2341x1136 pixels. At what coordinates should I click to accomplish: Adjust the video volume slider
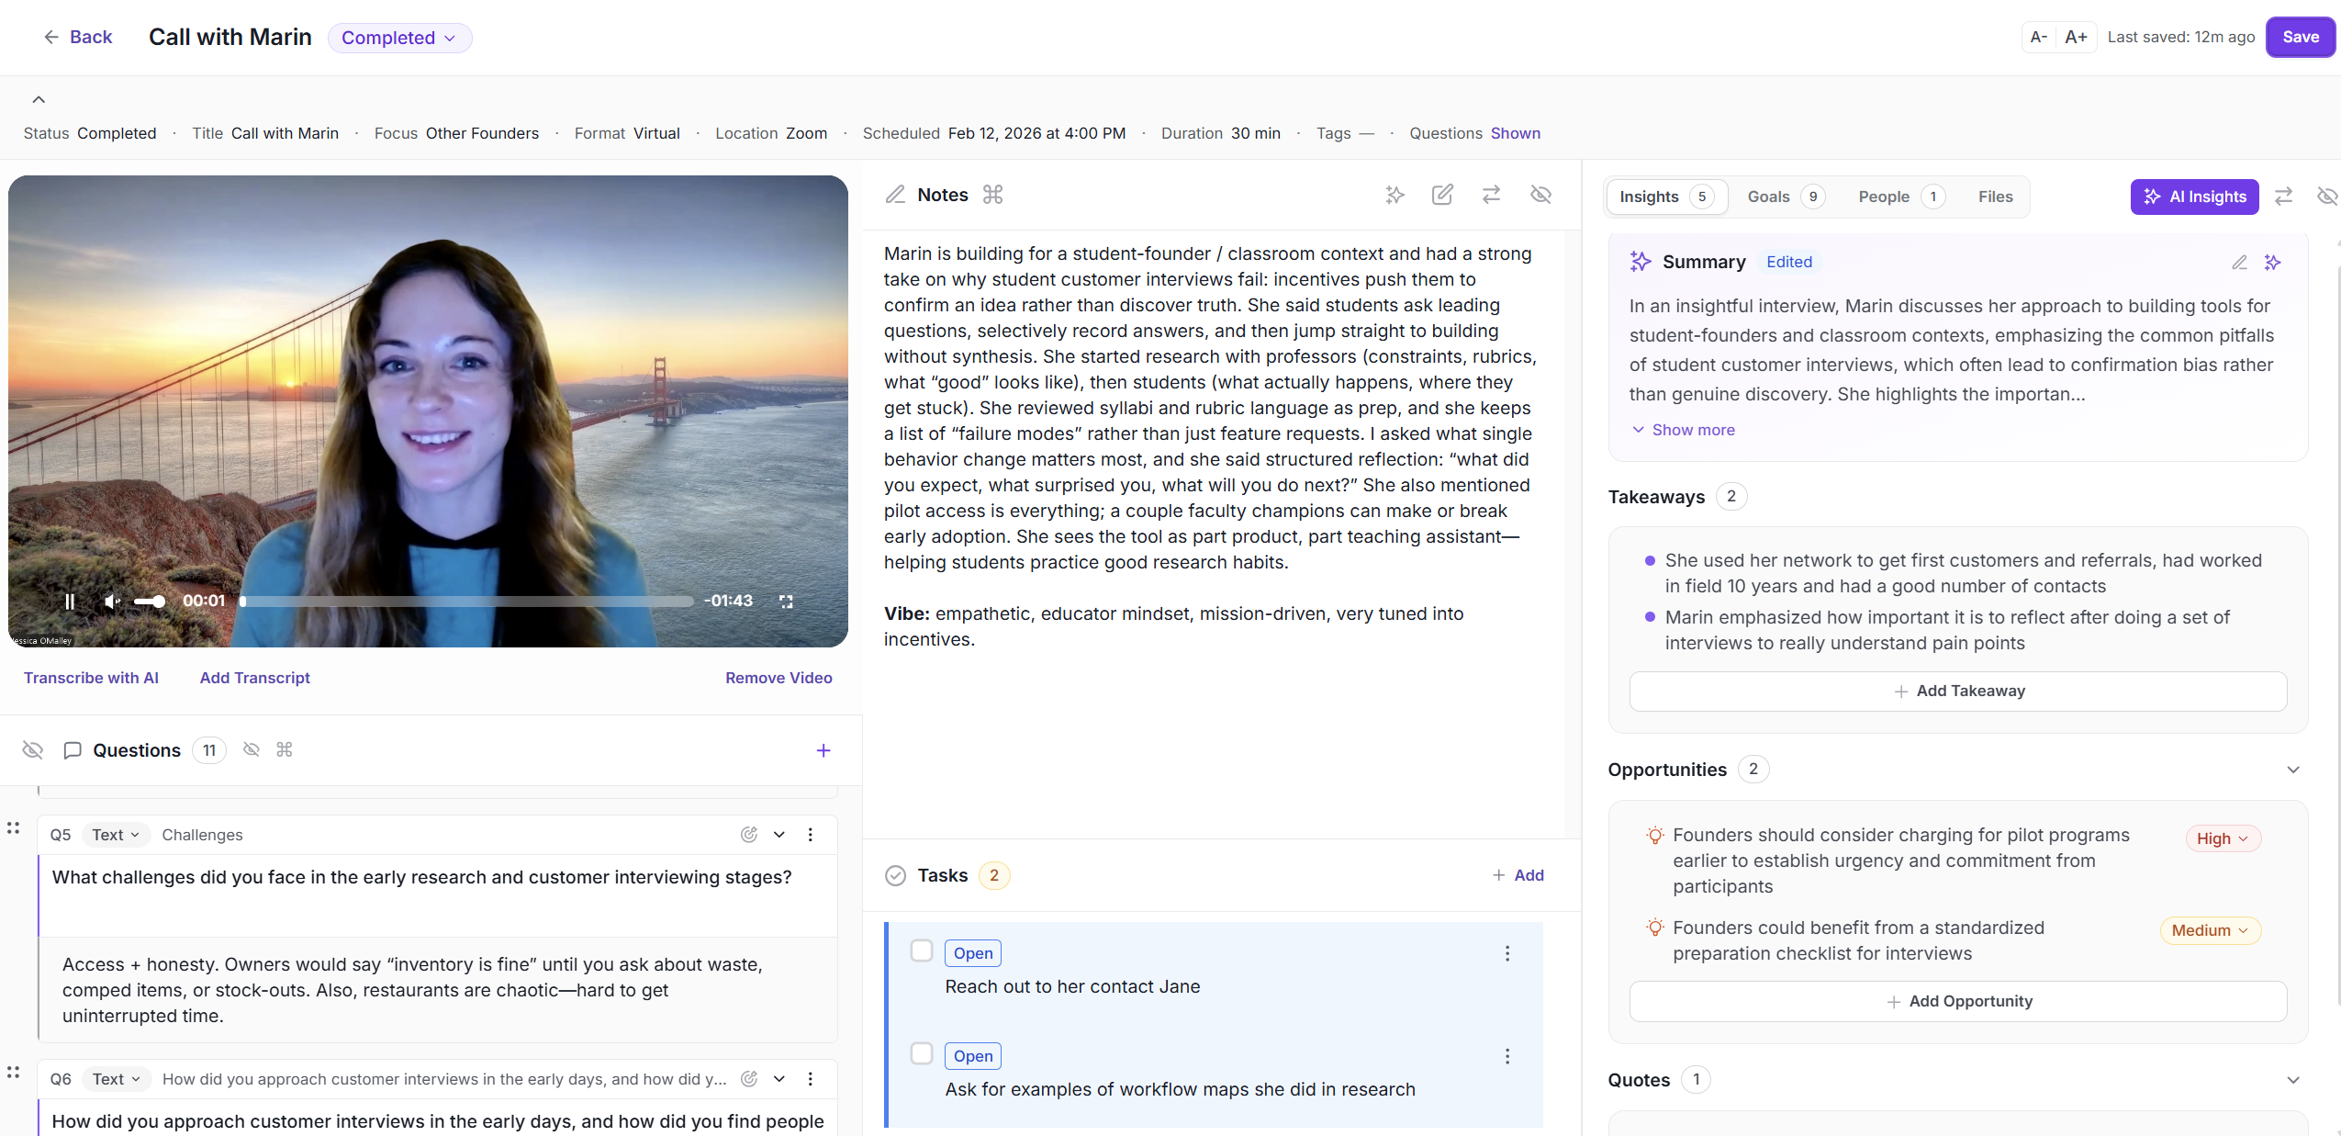(150, 602)
